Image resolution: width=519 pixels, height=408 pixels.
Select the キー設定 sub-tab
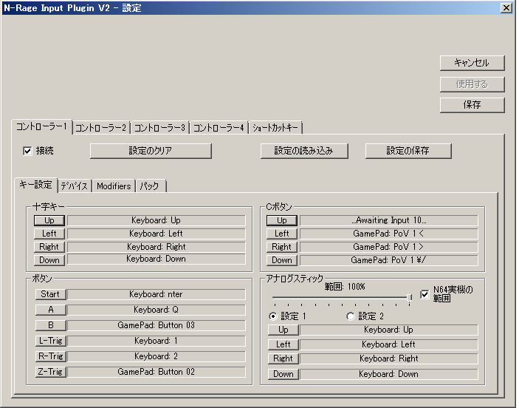tap(35, 185)
